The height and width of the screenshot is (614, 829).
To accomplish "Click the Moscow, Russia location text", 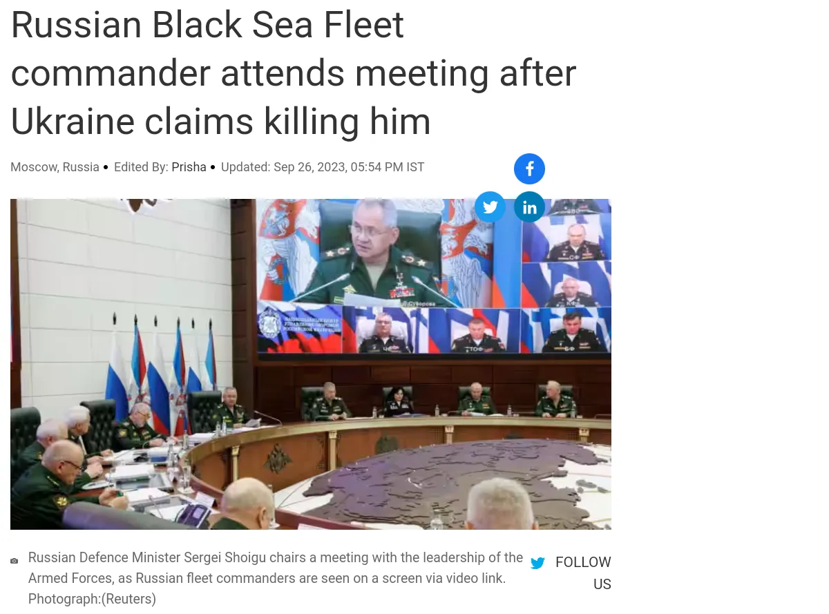I will click(55, 167).
